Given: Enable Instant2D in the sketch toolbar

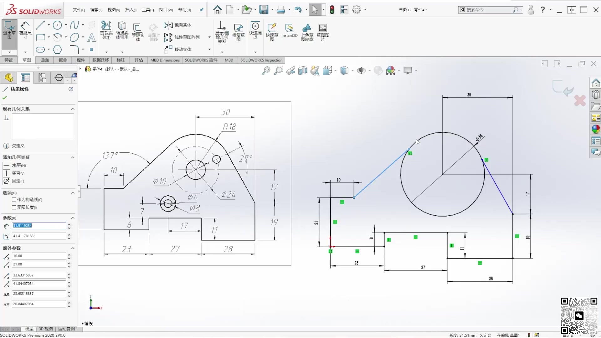Looking at the screenshot, I should [289, 31].
